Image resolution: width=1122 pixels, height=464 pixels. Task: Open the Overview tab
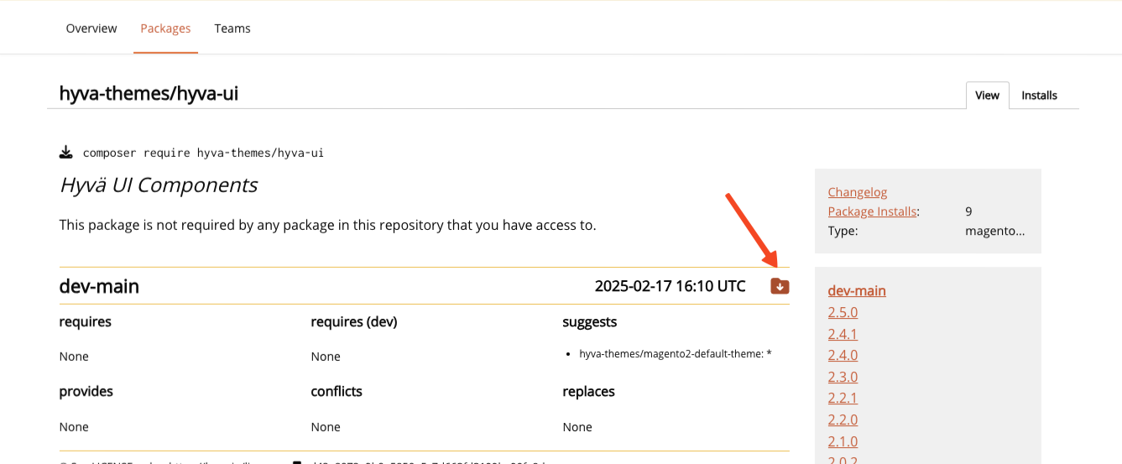[x=91, y=29]
